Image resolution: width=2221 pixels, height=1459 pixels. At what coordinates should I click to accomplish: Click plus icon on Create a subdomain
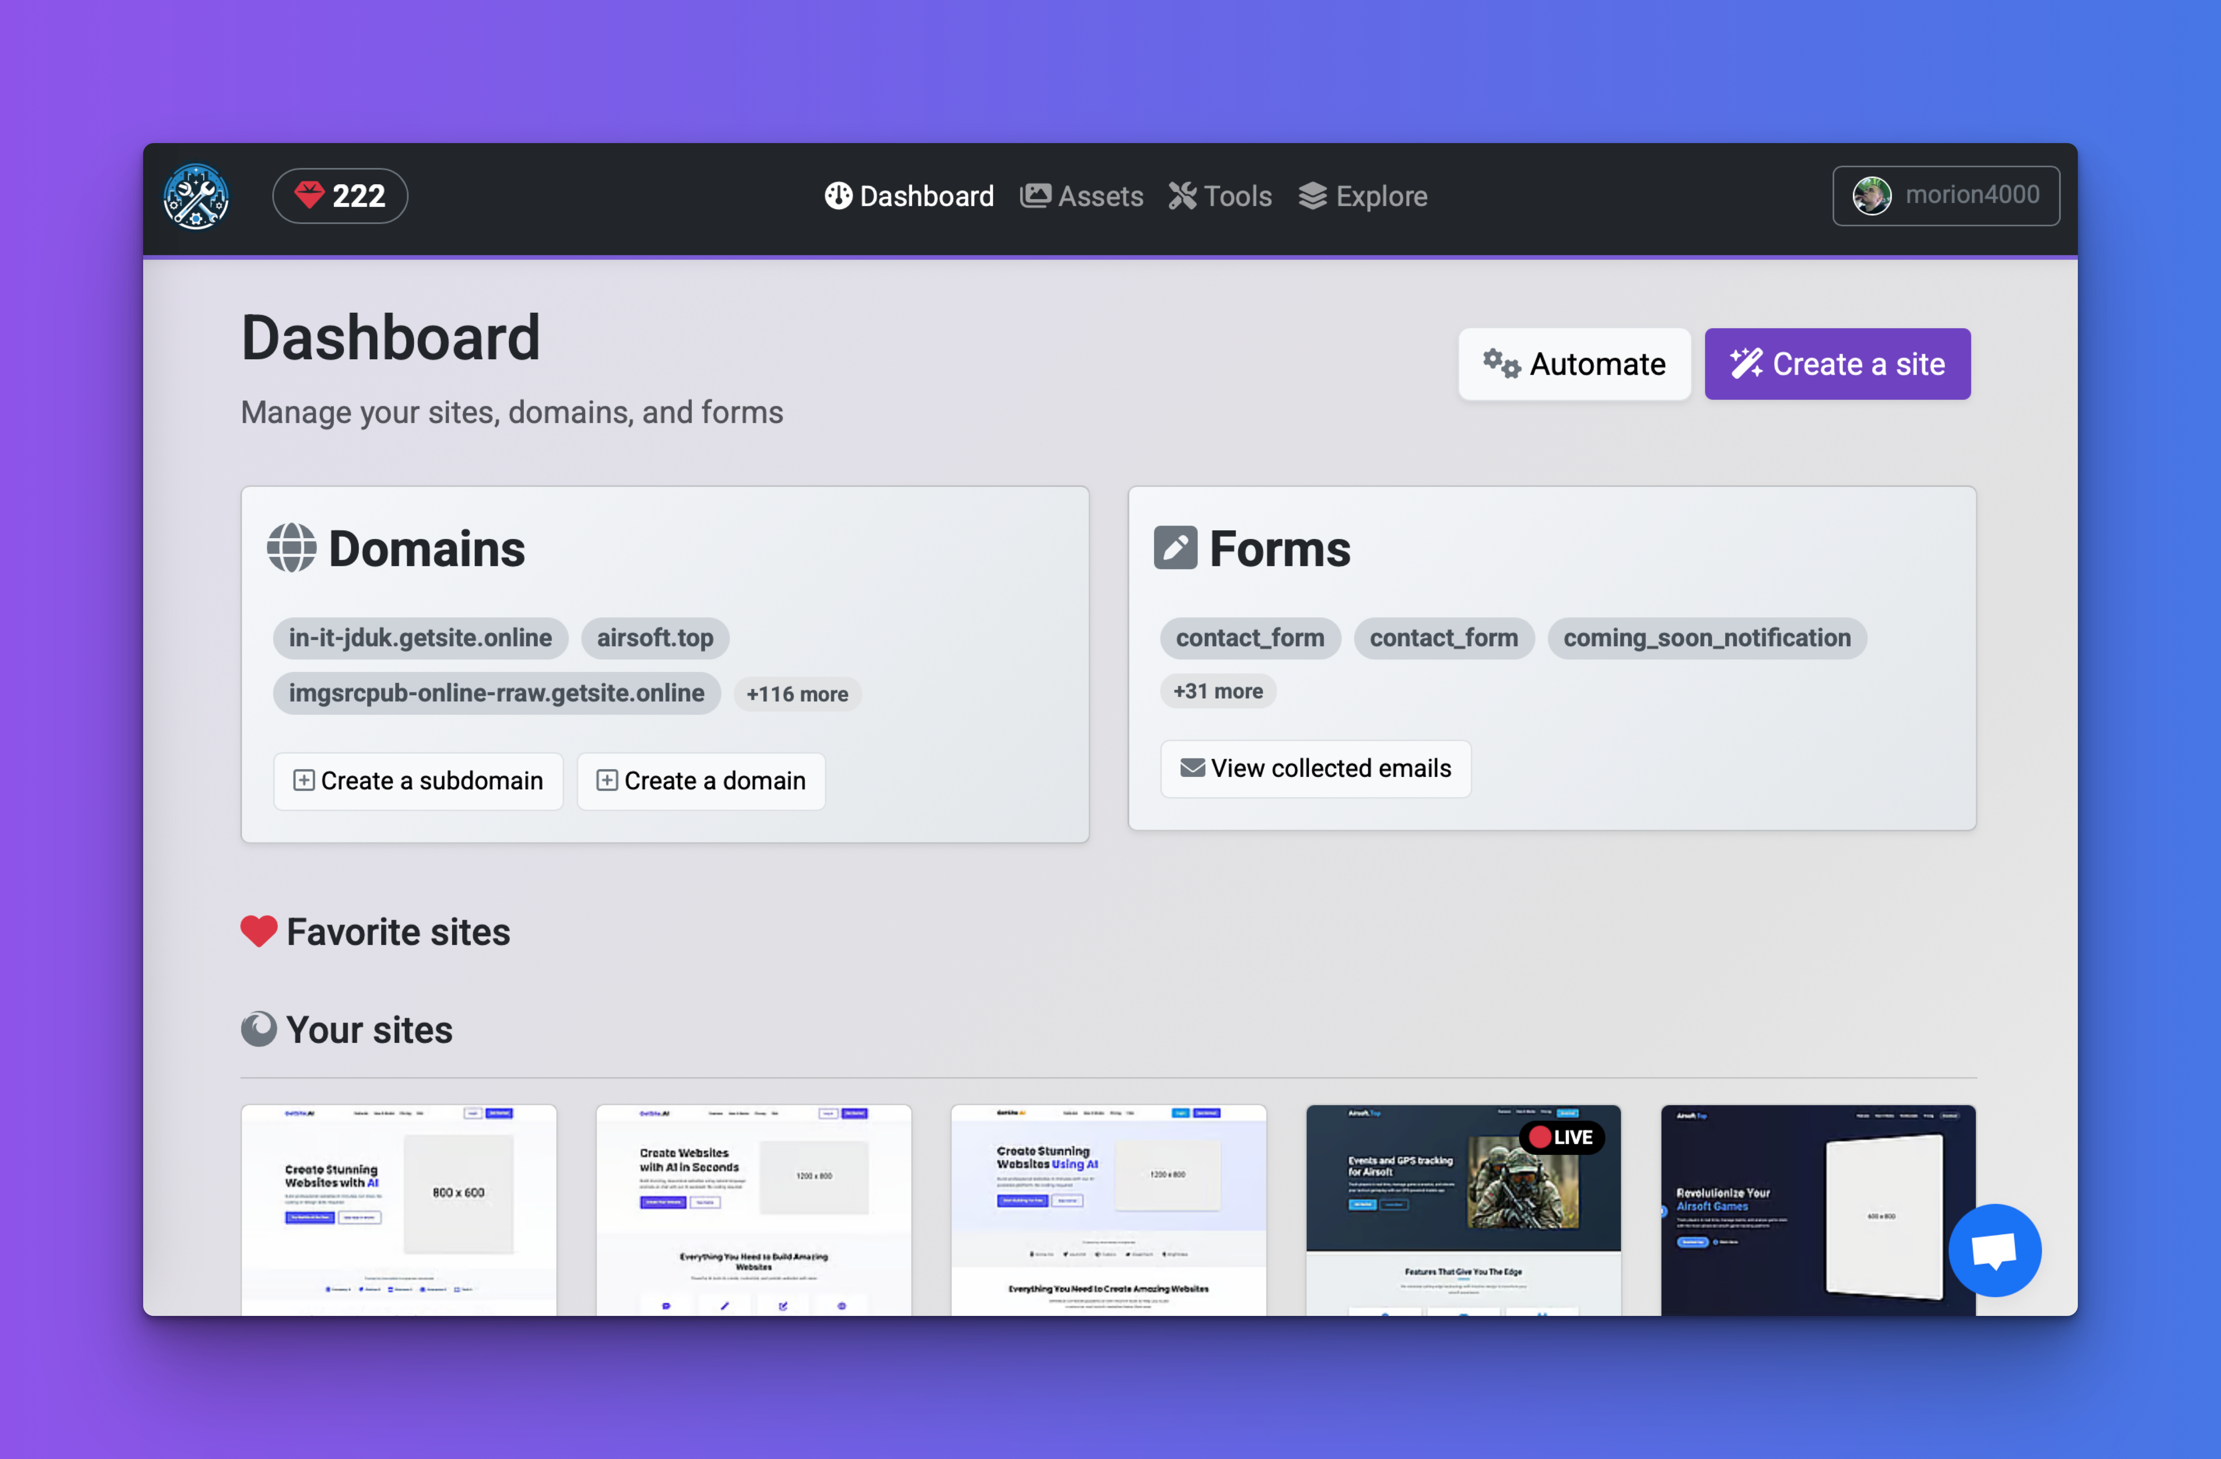point(303,781)
